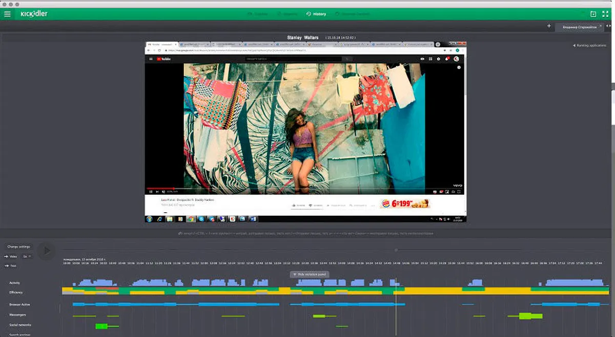Close the Владимир Старовойтов tab
The image size is (615, 337).
click(601, 27)
